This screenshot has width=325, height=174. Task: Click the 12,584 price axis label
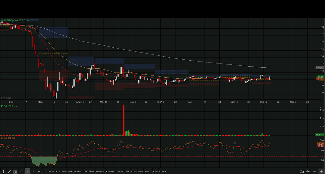tap(320, 68)
